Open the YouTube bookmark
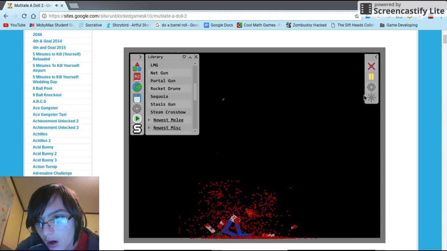 [x=14, y=25]
